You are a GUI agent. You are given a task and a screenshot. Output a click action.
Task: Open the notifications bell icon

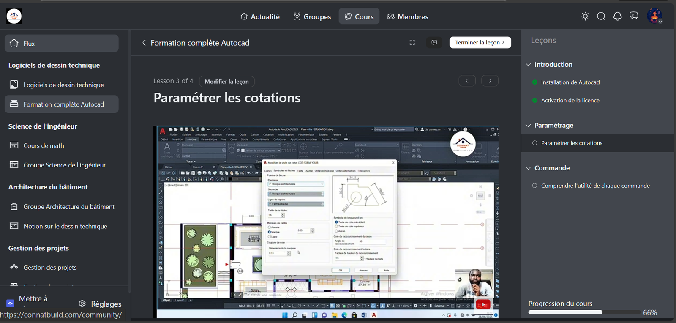click(x=617, y=16)
